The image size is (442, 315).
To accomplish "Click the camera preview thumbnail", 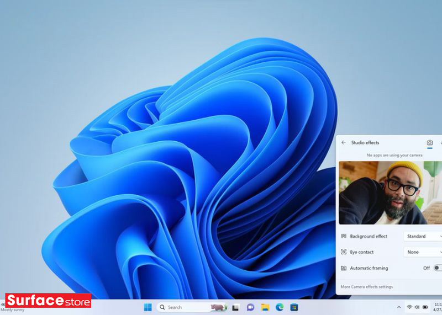I will [x=390, y=193].
